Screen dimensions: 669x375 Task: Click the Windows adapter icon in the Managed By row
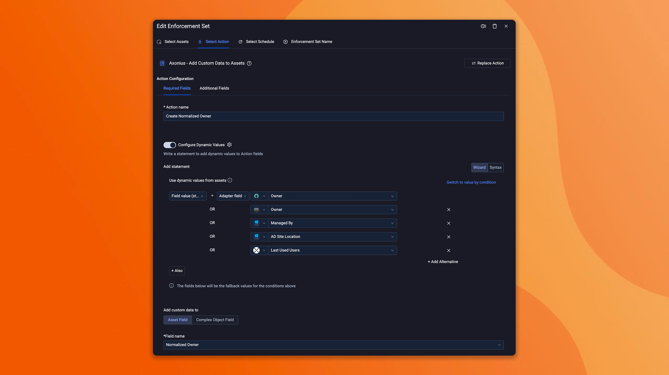pyautogui.click(x=259, y=223)
